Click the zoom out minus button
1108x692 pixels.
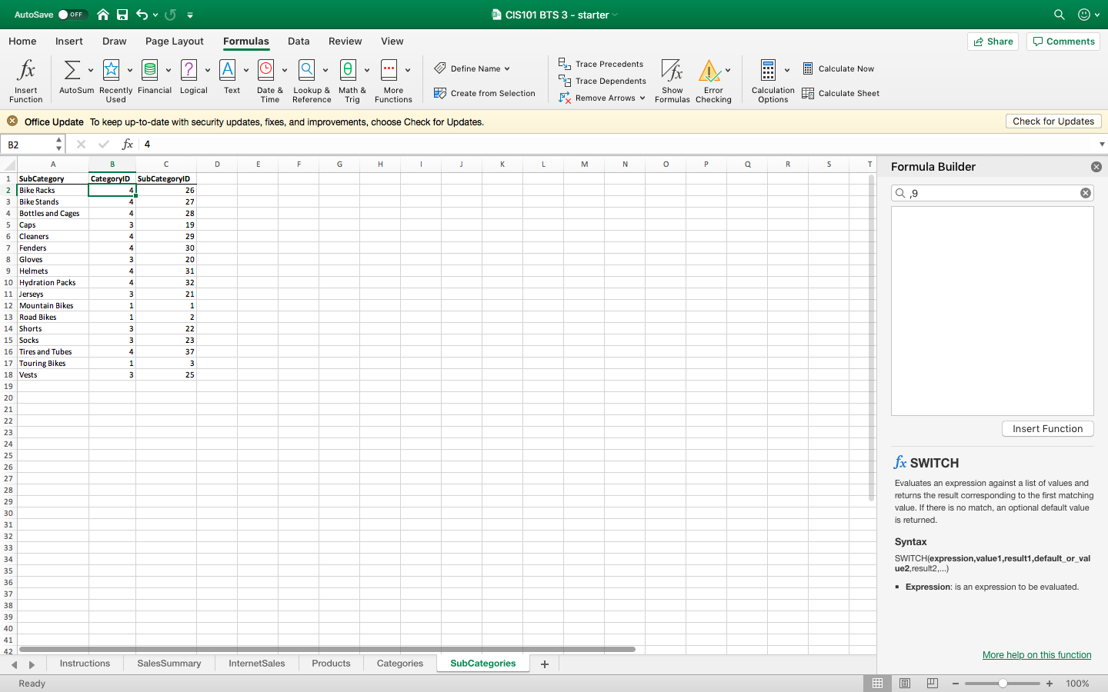tap(956, 683)
